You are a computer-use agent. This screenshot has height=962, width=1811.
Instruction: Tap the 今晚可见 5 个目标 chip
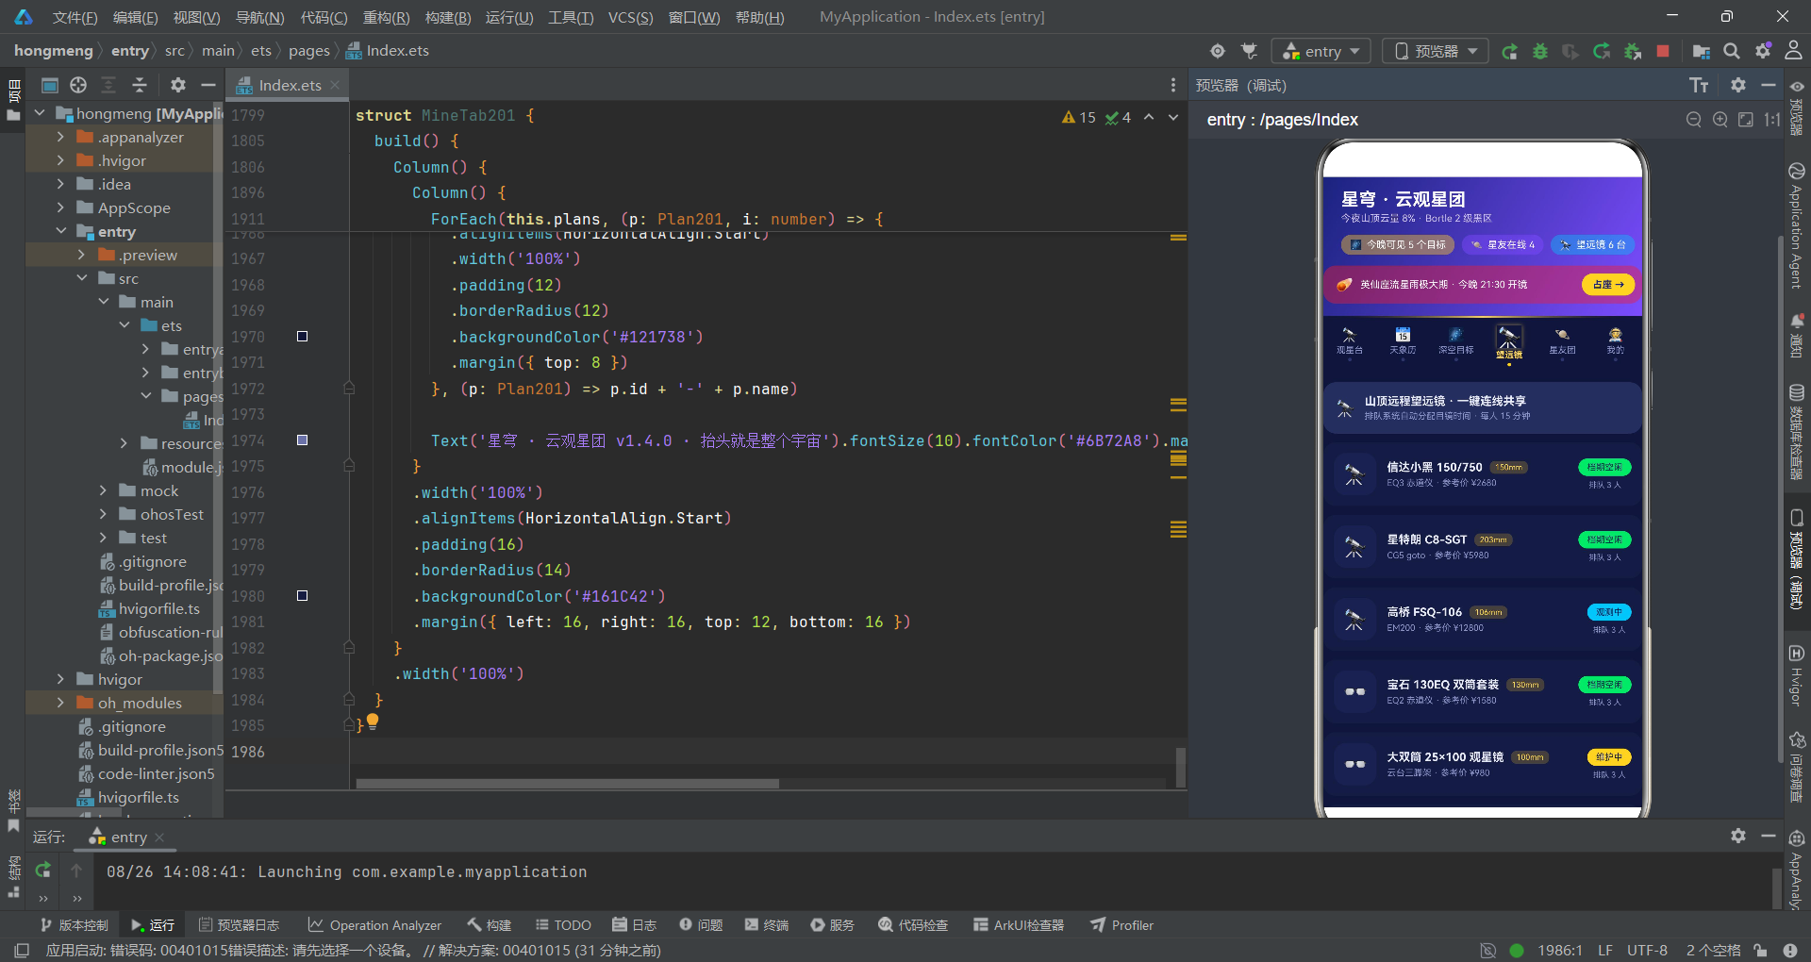coord(1398,244)
